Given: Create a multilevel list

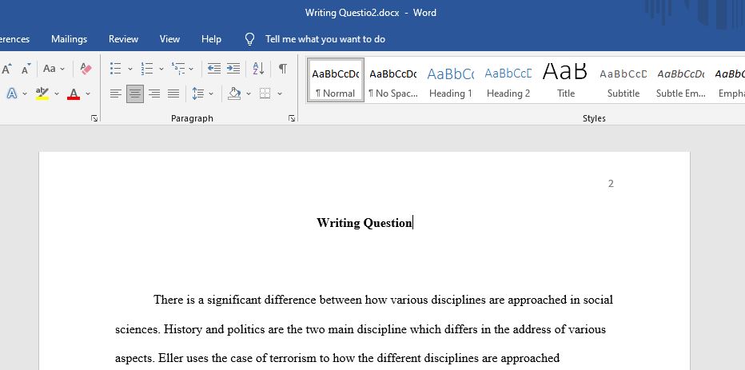Looking at the screenshot, I should click(x=178, y=69).
